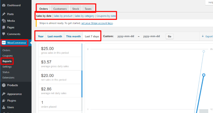The width and height of the screenshot is (213, 113).
Task: Open the Coupons by date report
Action: pyautogui.click(x=106, y=16)
